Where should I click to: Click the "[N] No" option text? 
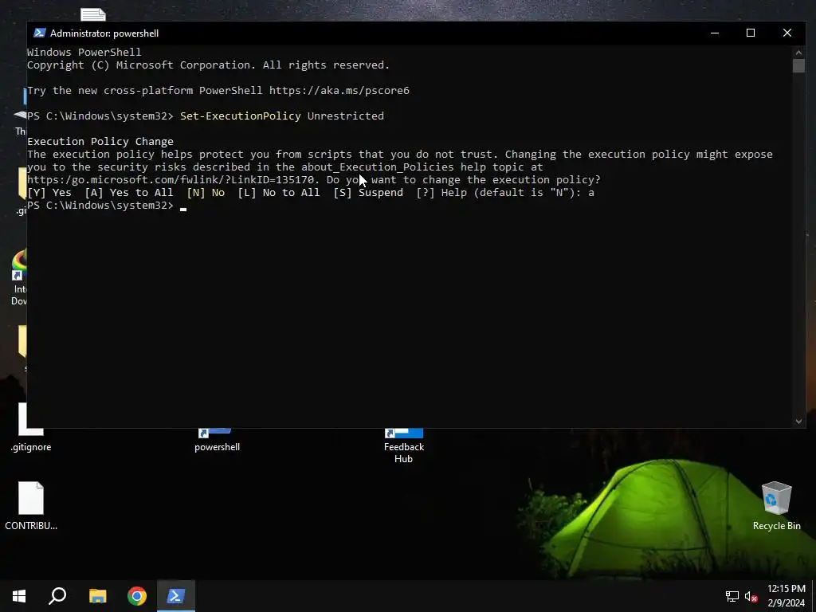(206, 193)
